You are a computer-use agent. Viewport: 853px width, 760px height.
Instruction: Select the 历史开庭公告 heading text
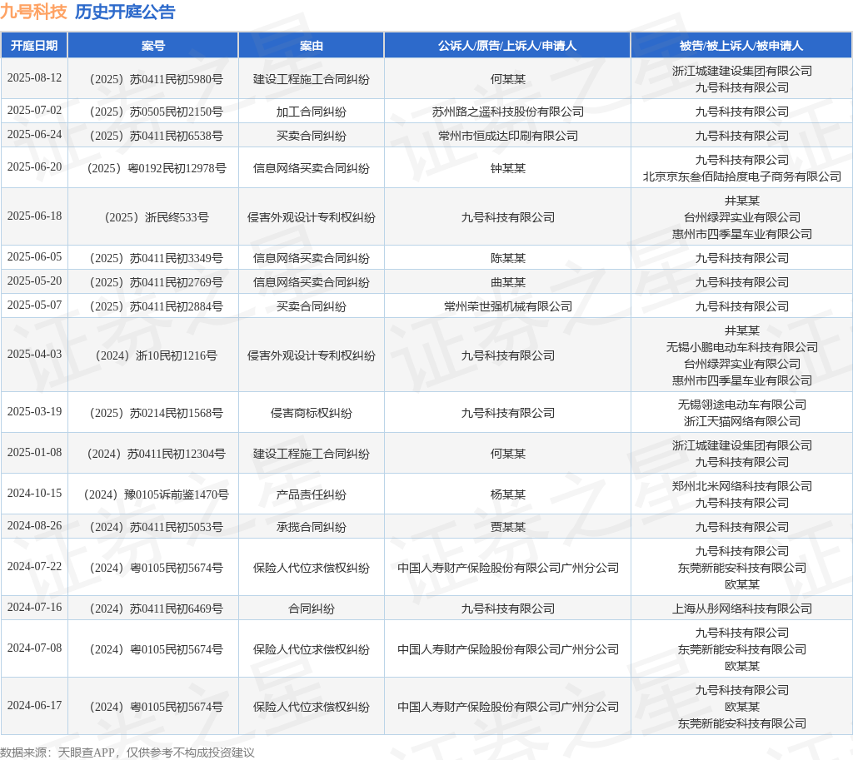[x=125, y=12]
